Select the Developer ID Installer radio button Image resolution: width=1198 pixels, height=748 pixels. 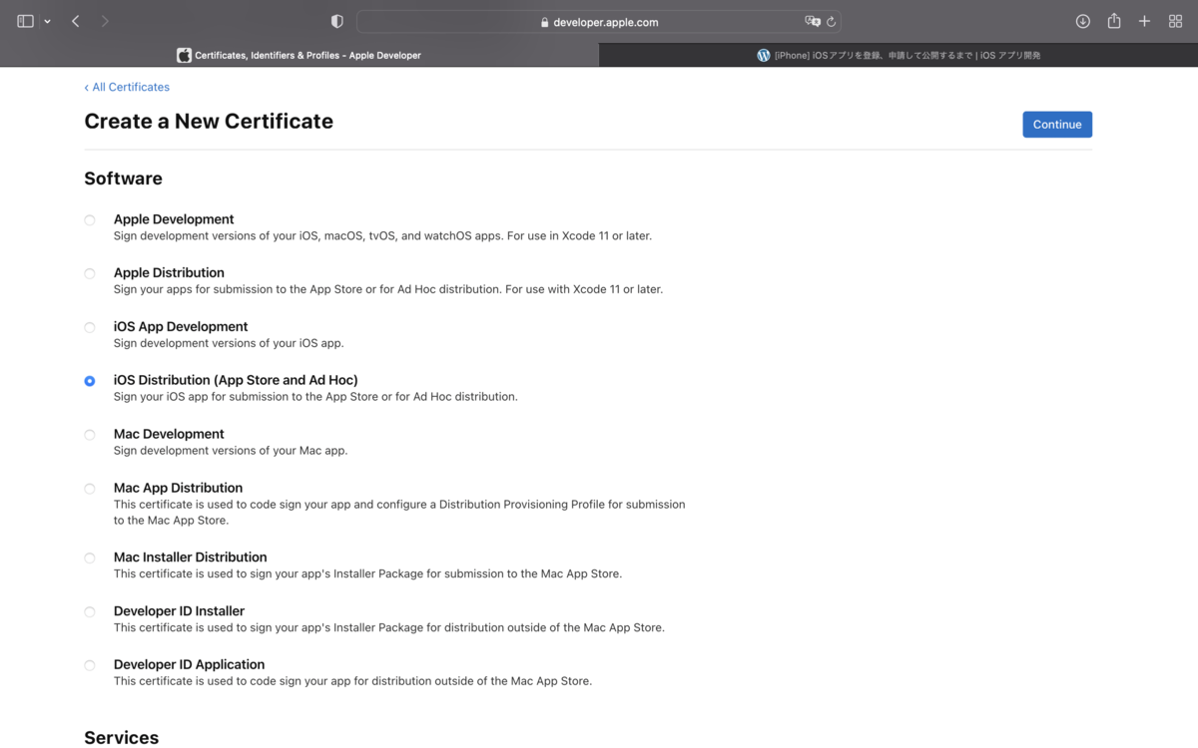pyautogui.click(x=90, y=612)
